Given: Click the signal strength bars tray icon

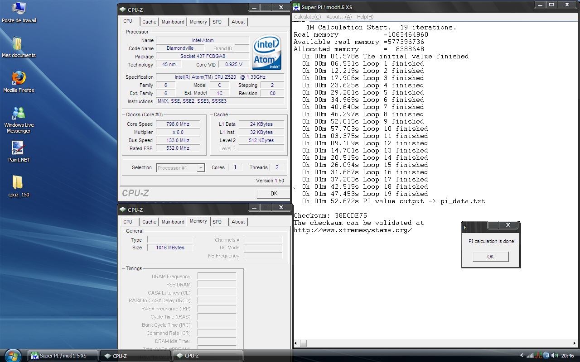Looking at the screenshot, I should point(530,356).
